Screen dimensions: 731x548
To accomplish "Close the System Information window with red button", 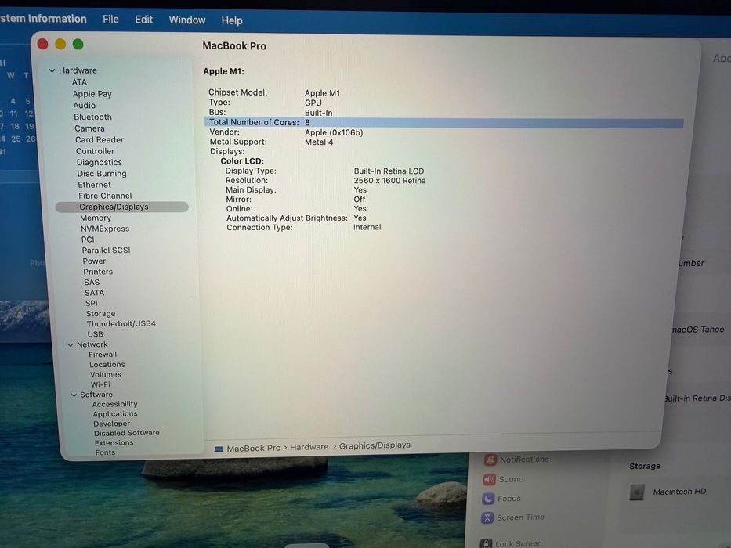I will point(42,44).
